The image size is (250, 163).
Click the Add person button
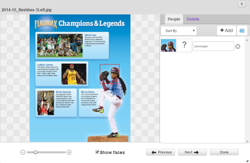227,30
